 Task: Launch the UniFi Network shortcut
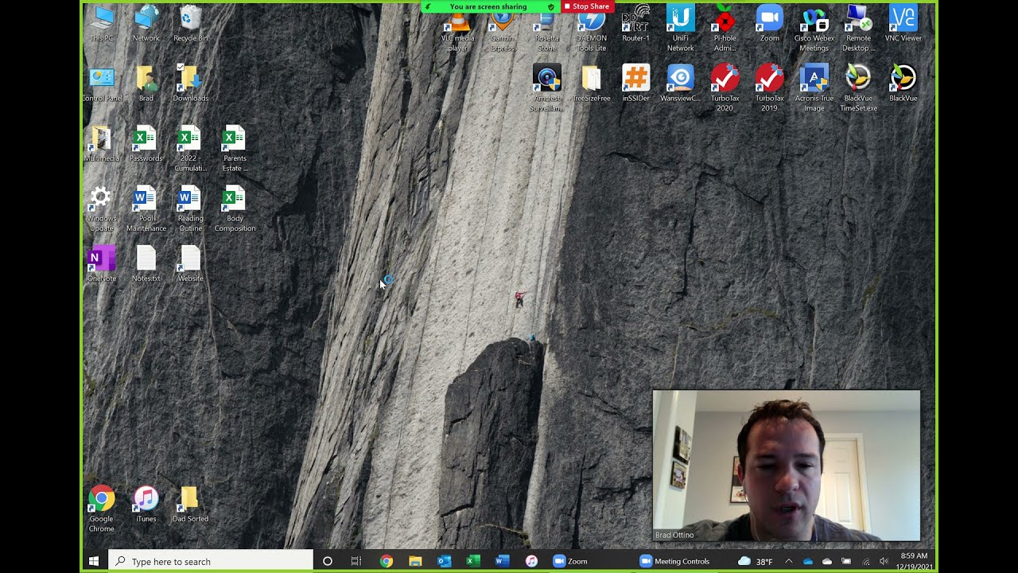tap(680, 29)
